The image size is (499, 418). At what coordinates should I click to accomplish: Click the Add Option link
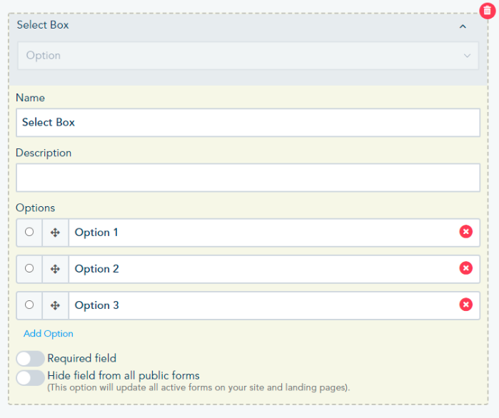click(x=49, y=334)
